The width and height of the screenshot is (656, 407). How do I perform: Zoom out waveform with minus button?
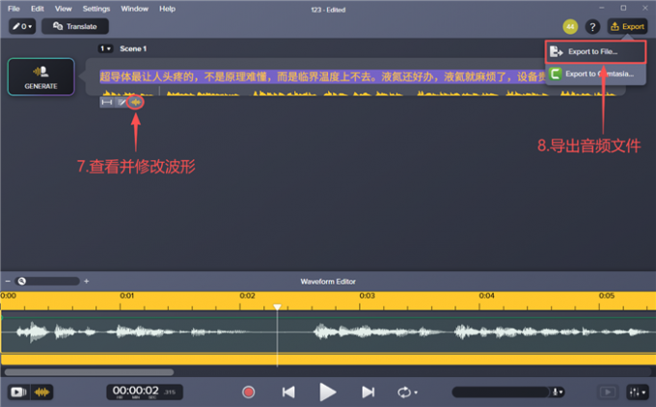point(8,281)
